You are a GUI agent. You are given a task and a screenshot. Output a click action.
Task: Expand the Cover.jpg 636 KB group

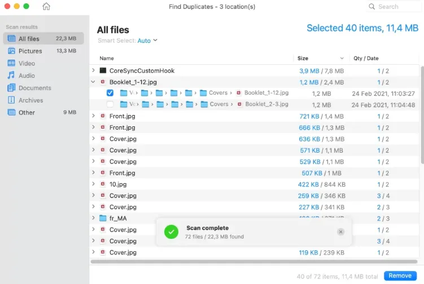[93, 139]
